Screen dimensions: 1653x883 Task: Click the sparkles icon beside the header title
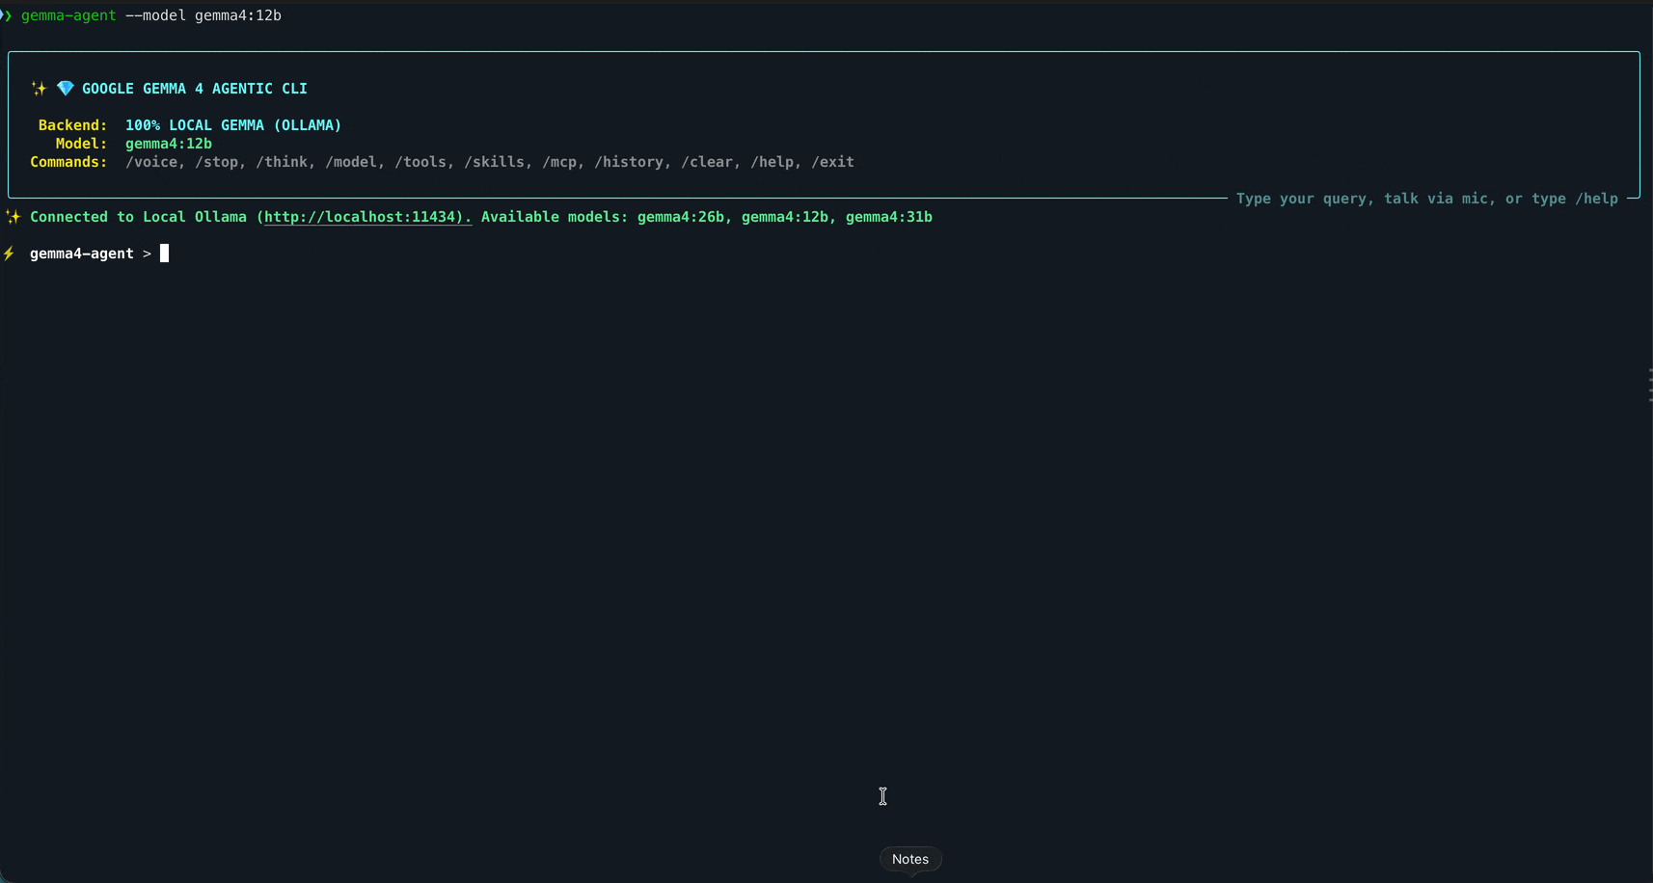tap(39, 89)
